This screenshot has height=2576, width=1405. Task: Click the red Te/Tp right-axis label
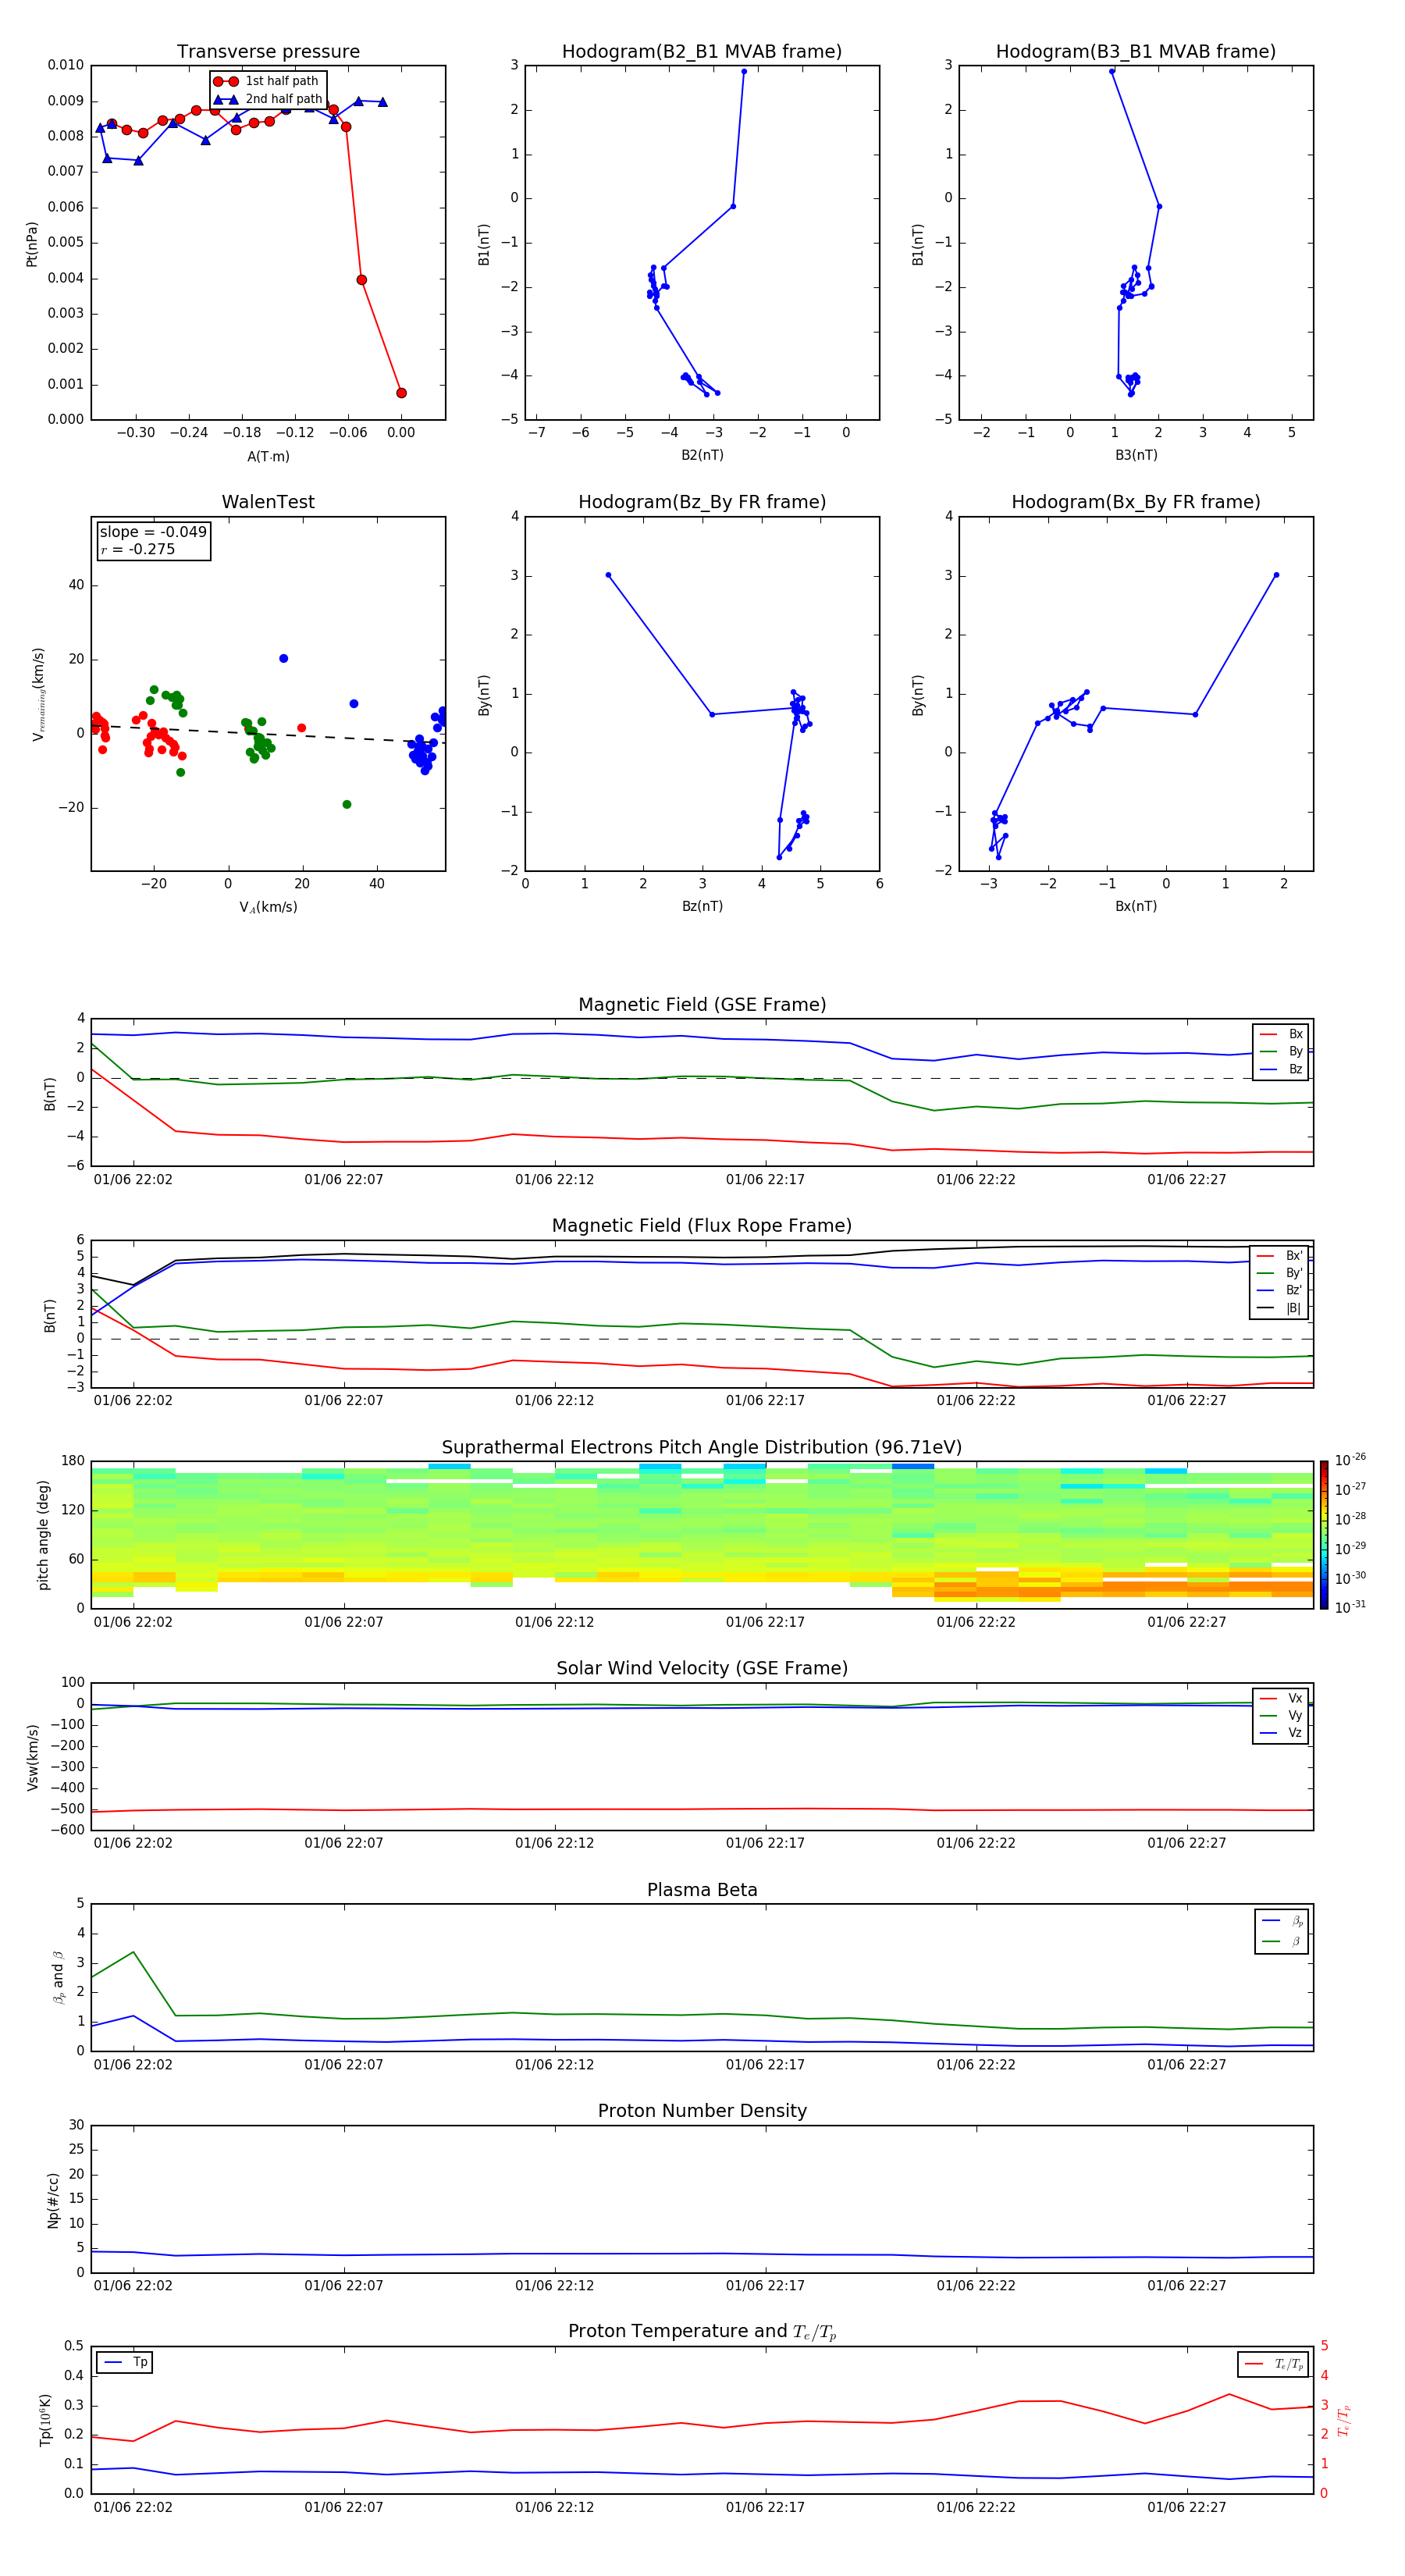click(1343, 2420)
